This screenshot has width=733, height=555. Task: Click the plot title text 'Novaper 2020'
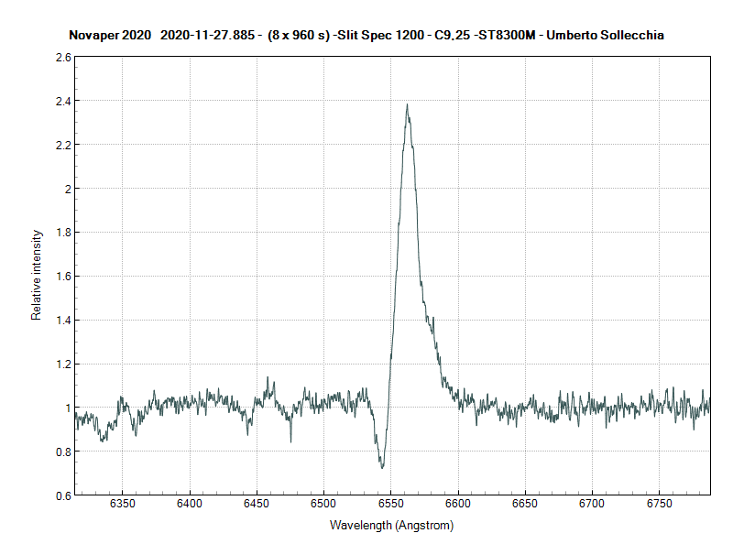(x=110, y=36)
